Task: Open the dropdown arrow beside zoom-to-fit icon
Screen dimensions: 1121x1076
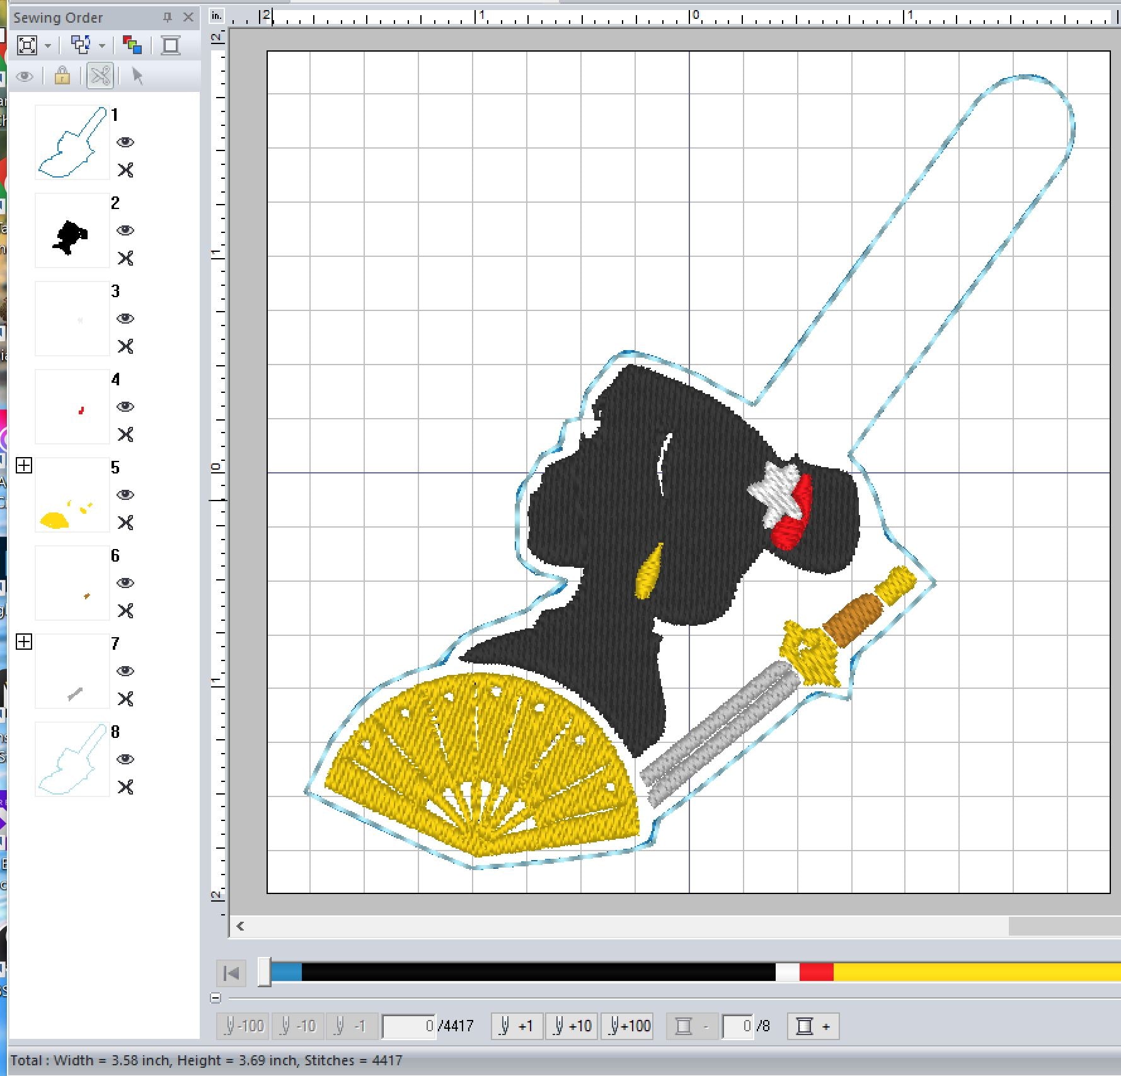Action: tap(48, 46)
